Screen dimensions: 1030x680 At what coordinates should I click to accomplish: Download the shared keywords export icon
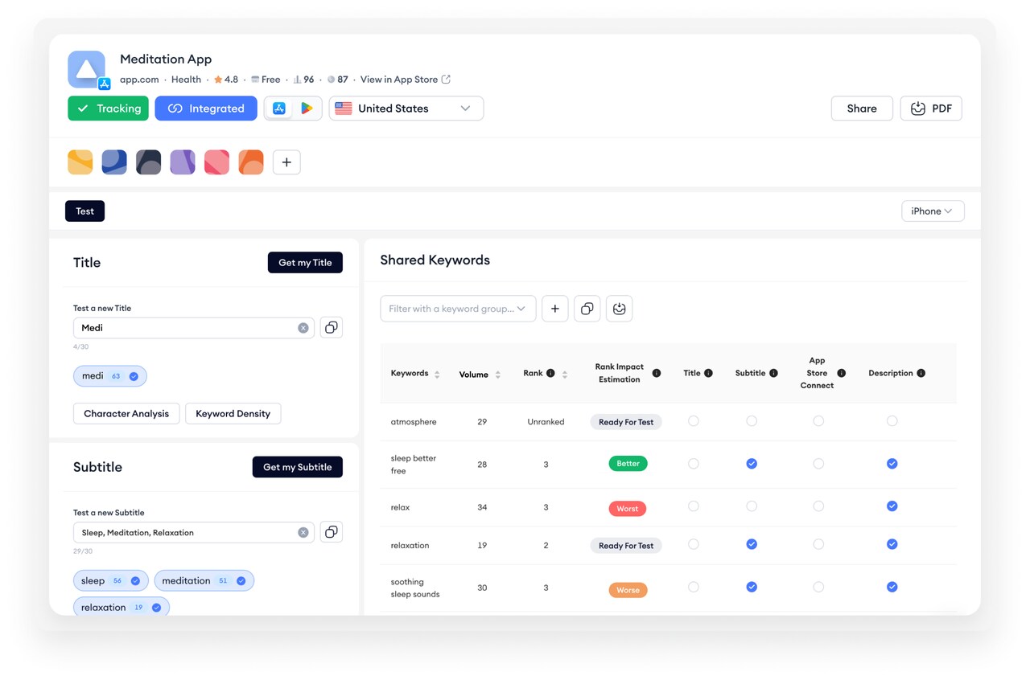coord(619,309)
